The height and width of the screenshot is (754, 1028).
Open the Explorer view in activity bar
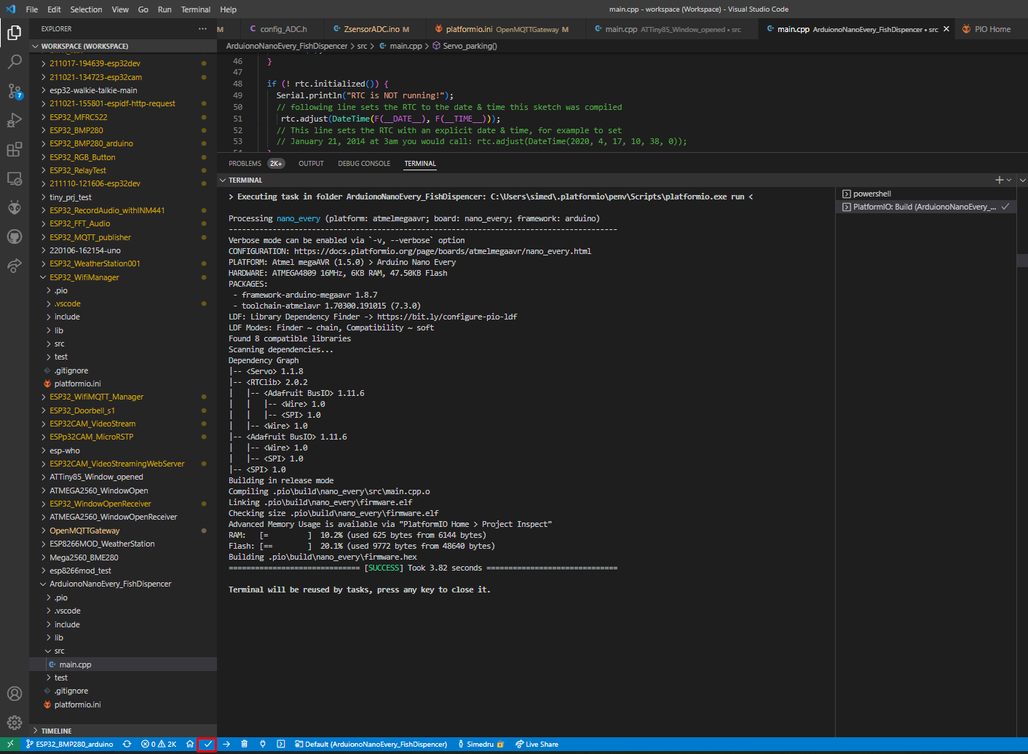coord(15,33)
